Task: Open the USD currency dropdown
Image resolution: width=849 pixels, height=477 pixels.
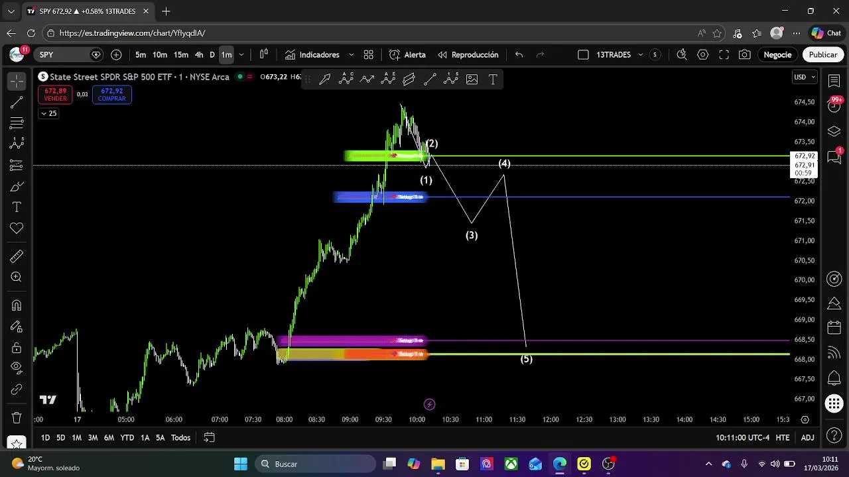Action: [x=805, y=78]
